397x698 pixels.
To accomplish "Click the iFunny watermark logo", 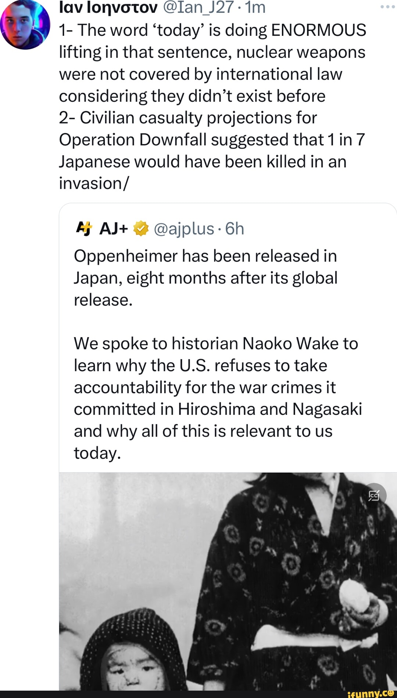I will [371, 693].
